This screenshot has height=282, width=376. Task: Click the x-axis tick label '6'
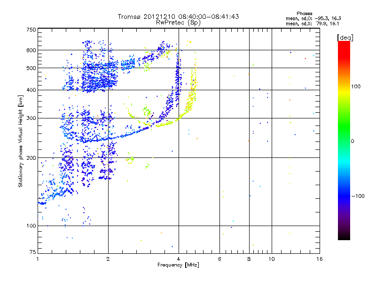[x=219, y=259]
